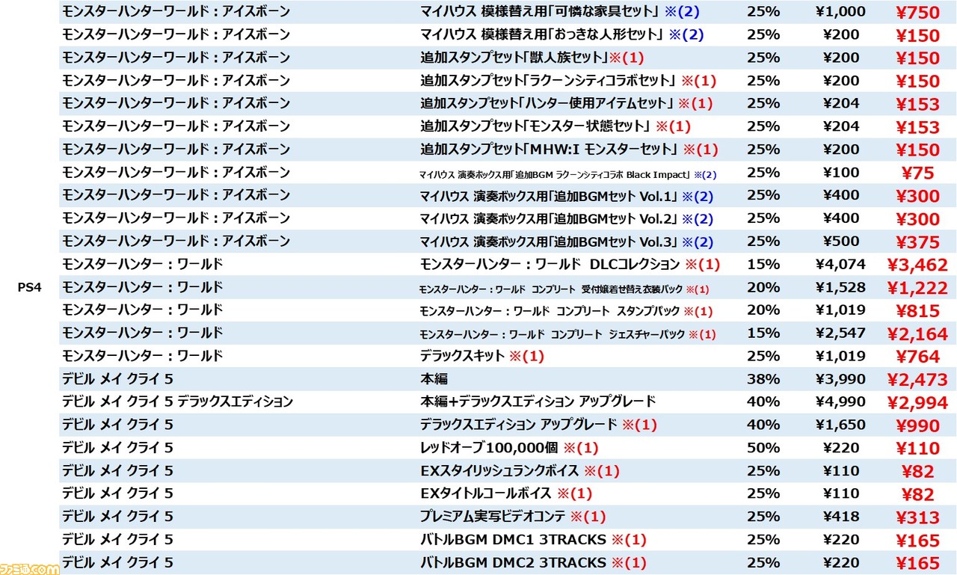The height and width of the screenshot is (575, 957).
Task: Click the ¥375 sale price
Action: tap(917, 242)
